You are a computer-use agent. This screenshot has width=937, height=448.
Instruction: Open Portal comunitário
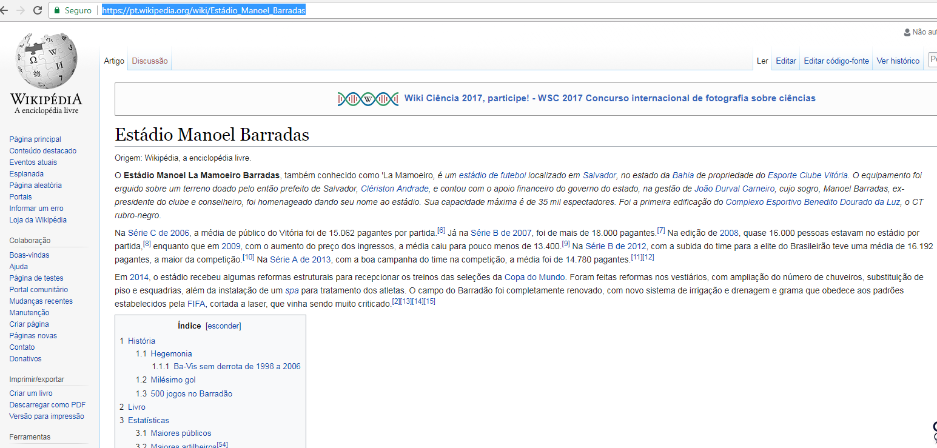[39, 290]
